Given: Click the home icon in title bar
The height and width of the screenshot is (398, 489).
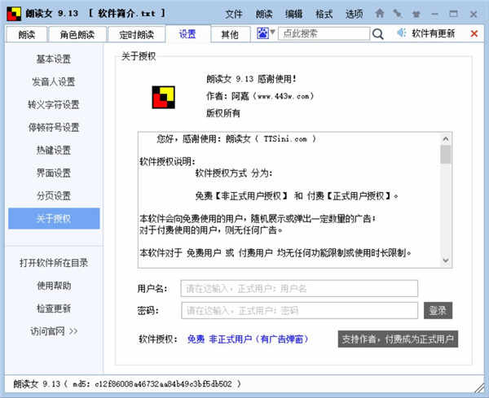Looking at the screenshot, I should tap(379, 13).
